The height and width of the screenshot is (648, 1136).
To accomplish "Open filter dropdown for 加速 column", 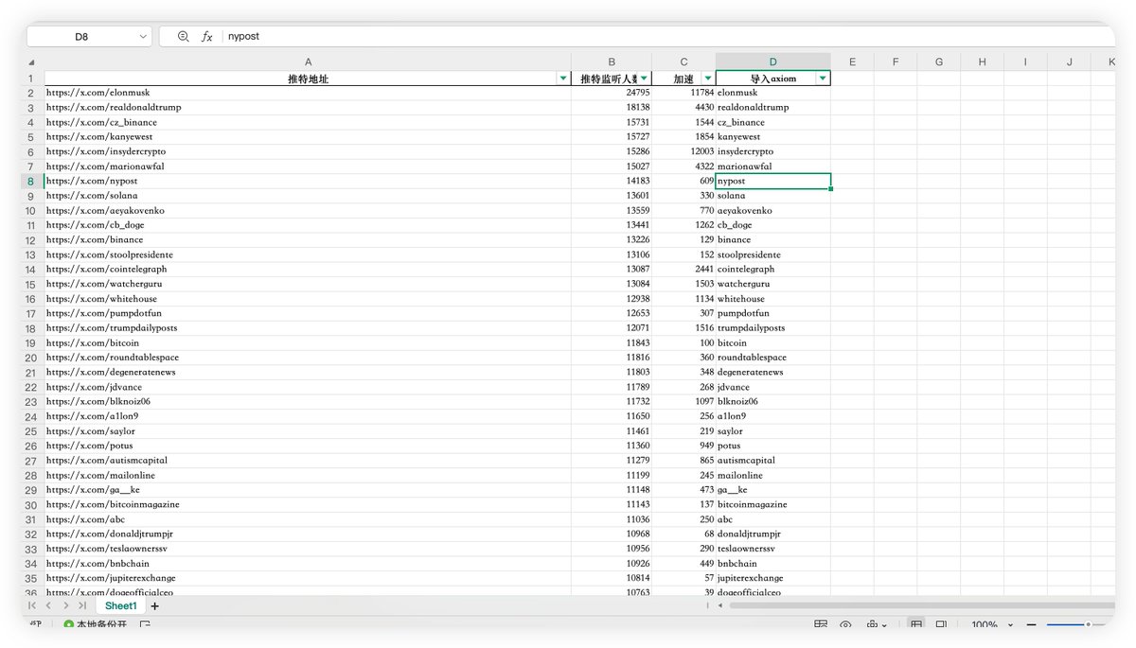I will (707, 79).
